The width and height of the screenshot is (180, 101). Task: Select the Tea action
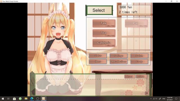(104, 33)
